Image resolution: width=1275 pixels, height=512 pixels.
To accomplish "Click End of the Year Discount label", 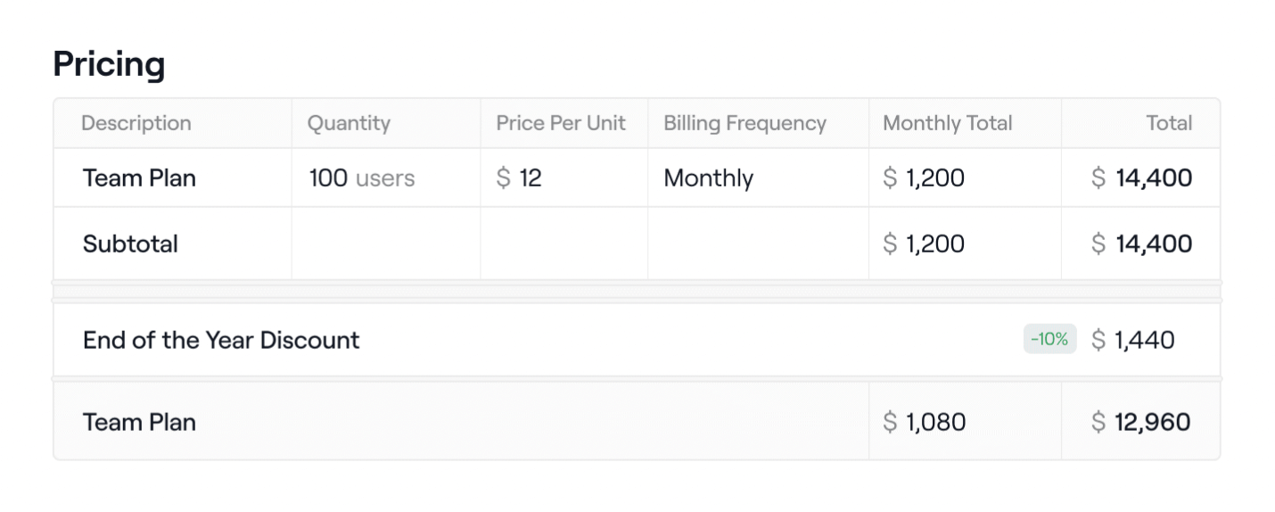I will point(221,340).
